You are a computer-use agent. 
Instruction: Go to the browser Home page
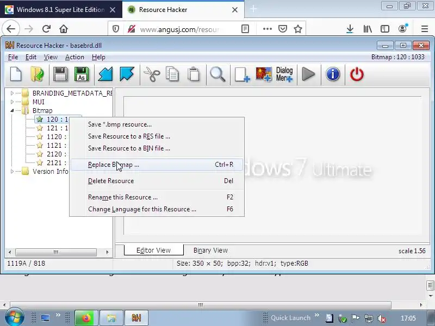click(x=64, y=29)
